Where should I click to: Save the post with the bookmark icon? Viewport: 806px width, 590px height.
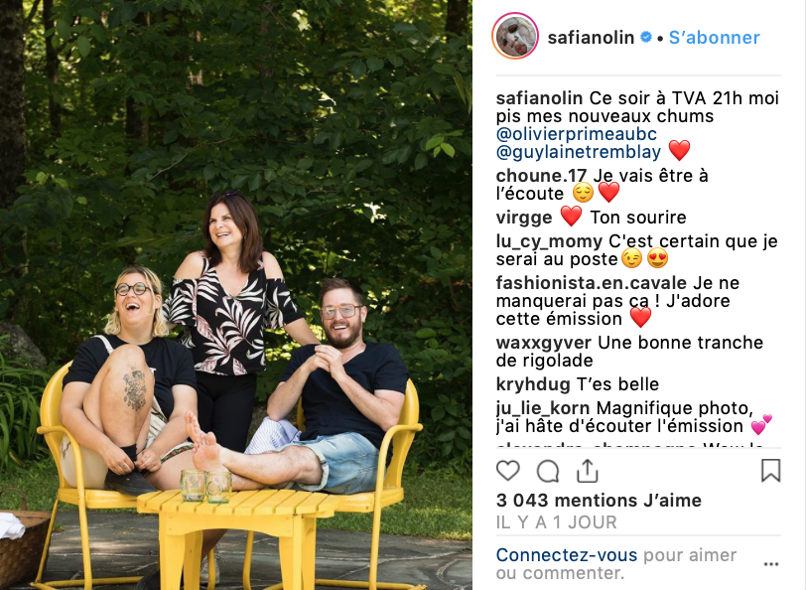(770, 471)
